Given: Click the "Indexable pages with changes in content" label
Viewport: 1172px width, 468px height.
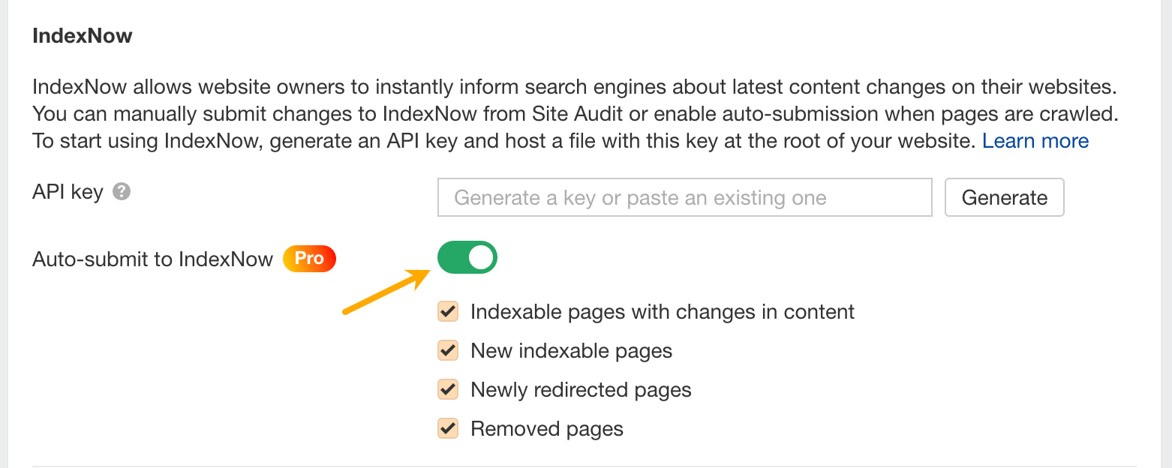Looking at the screenshot, I should tap(663, 311).
